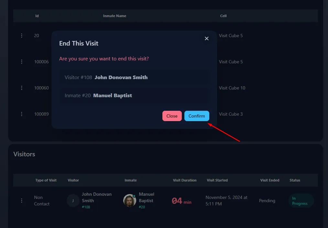The image size is (328, 228).
Task: Select the Inmate #20 field in dialog
Action: pos(134,95)
